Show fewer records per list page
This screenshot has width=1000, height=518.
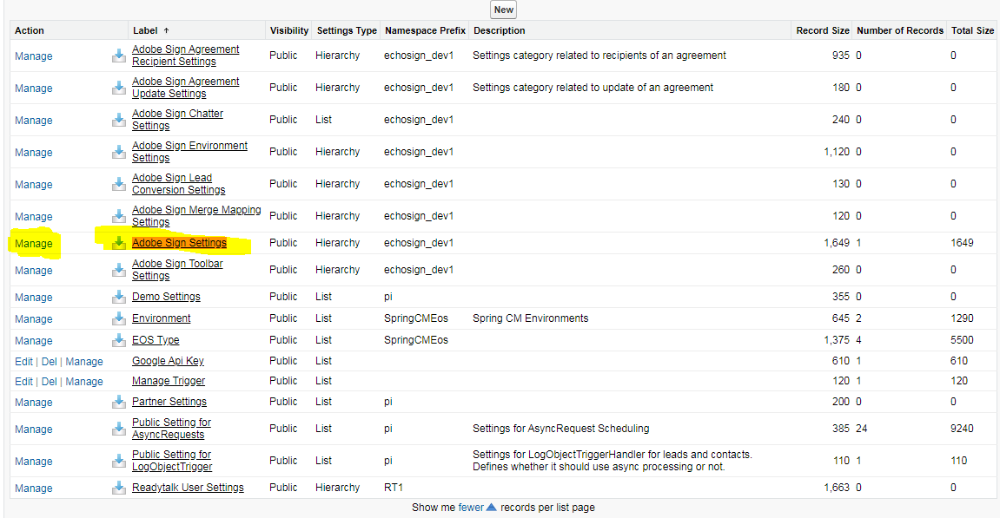coord(471,508)
